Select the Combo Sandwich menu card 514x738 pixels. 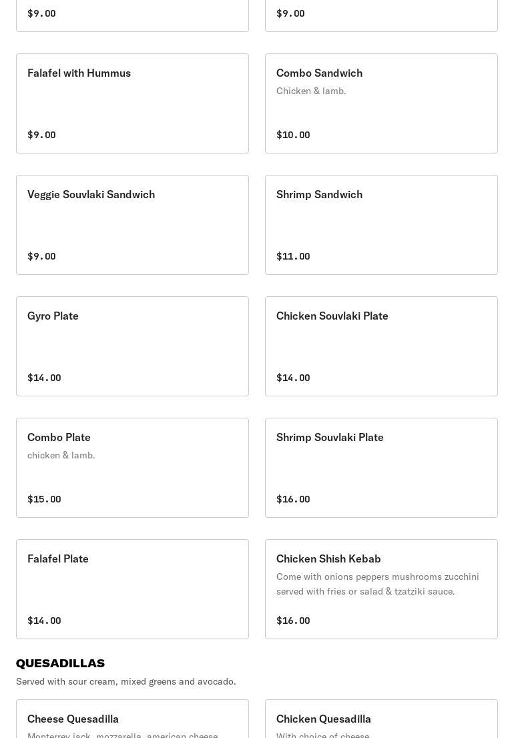(x=381, y=103)
